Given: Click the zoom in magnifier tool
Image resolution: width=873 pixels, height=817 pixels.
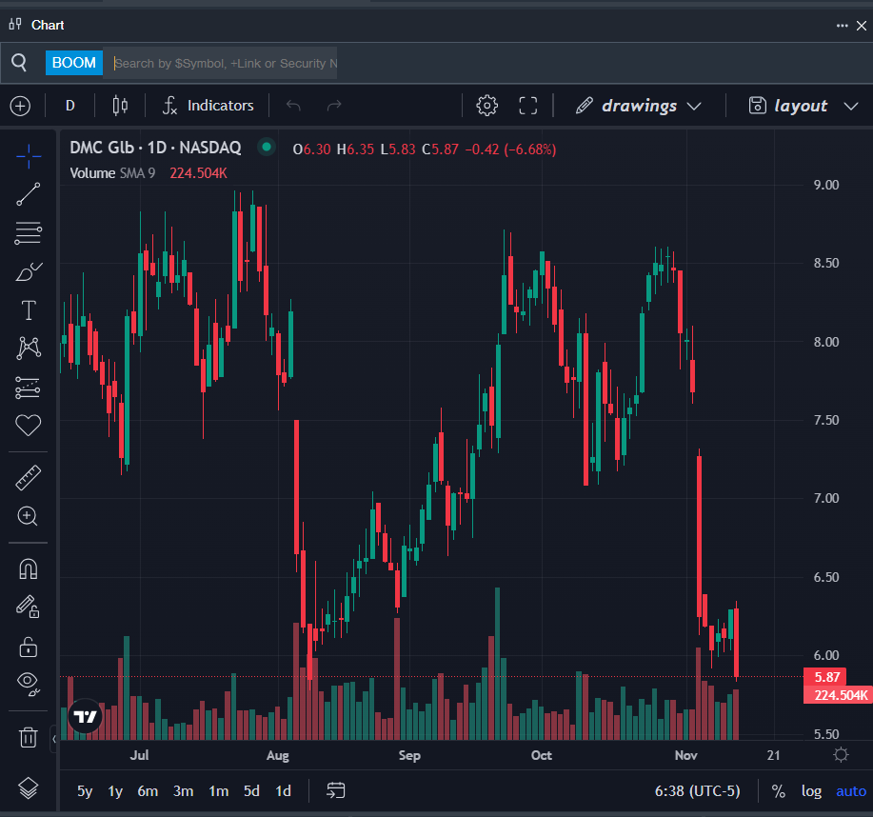Looking at the screenshot, I should (29, 516).
